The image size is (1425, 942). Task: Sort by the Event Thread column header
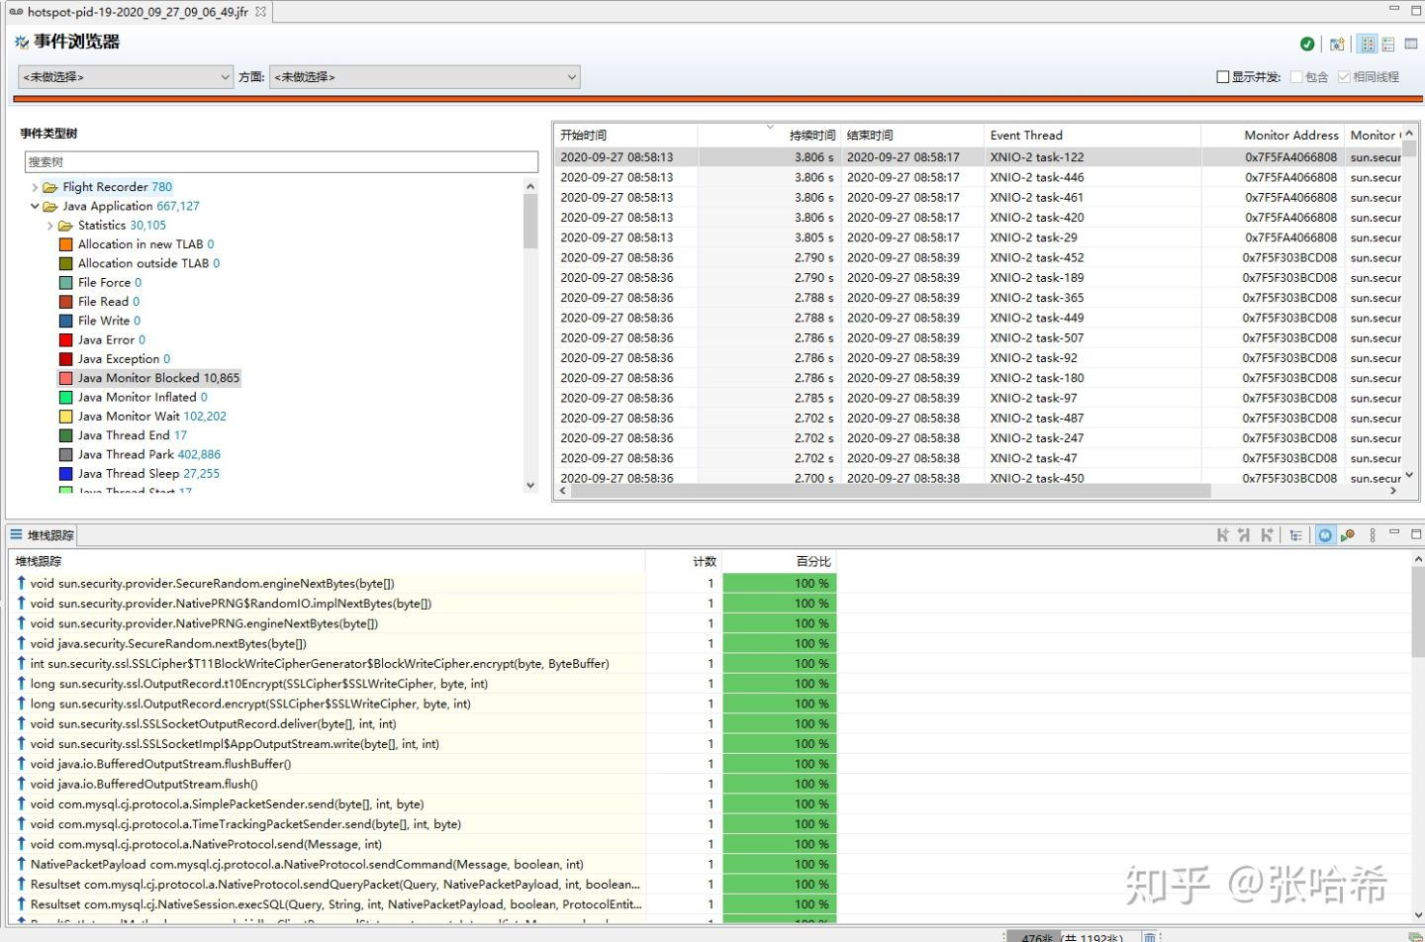tap(1026, 136)
